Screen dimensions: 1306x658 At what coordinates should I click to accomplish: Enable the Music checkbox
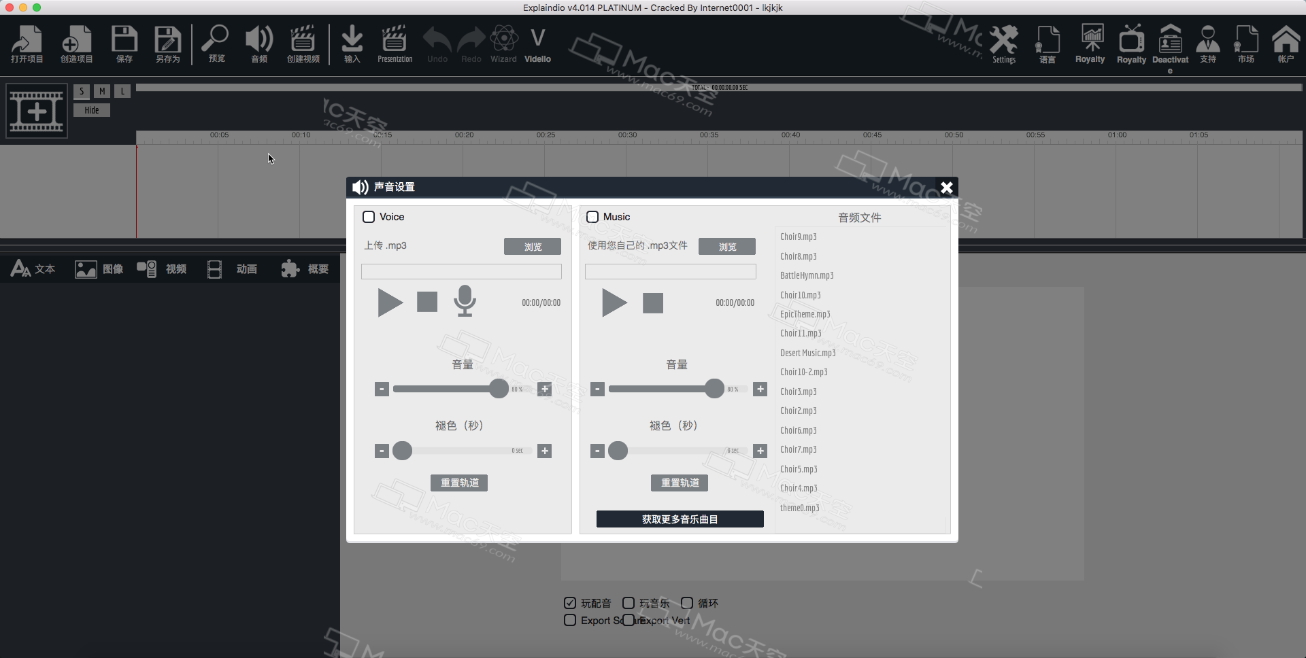592,217
